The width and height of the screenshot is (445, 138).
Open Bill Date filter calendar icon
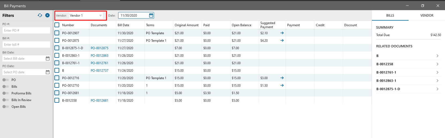48,59
